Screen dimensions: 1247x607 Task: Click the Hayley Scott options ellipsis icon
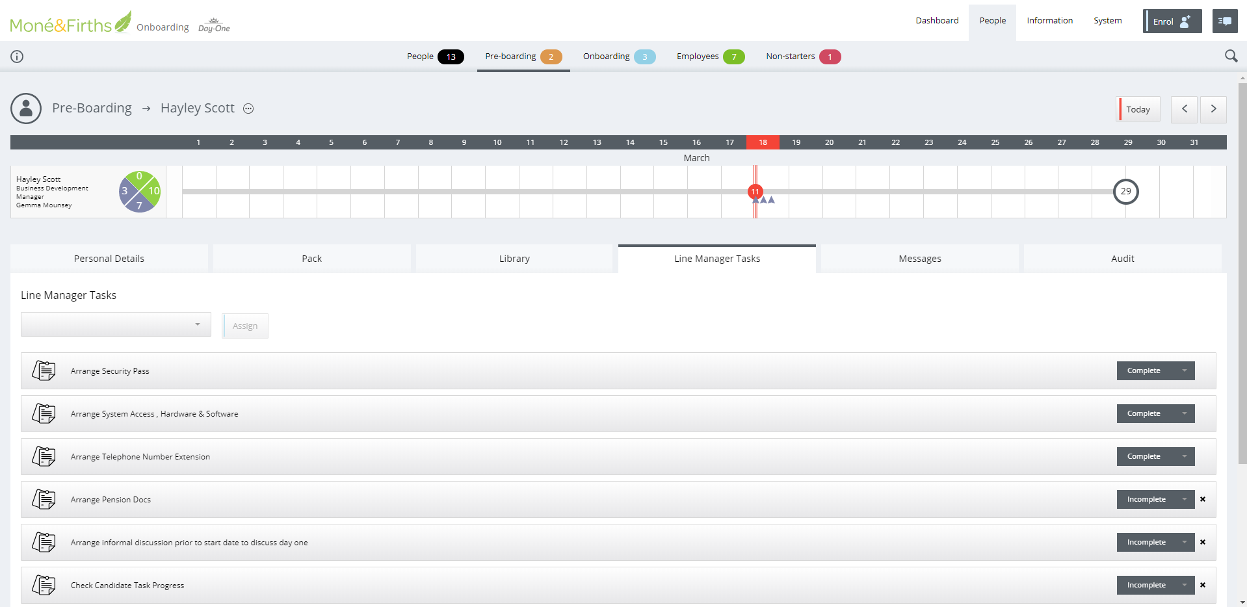248,109
